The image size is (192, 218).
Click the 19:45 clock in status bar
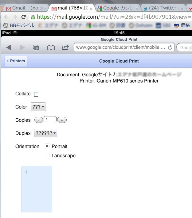(x=119, y=33)
